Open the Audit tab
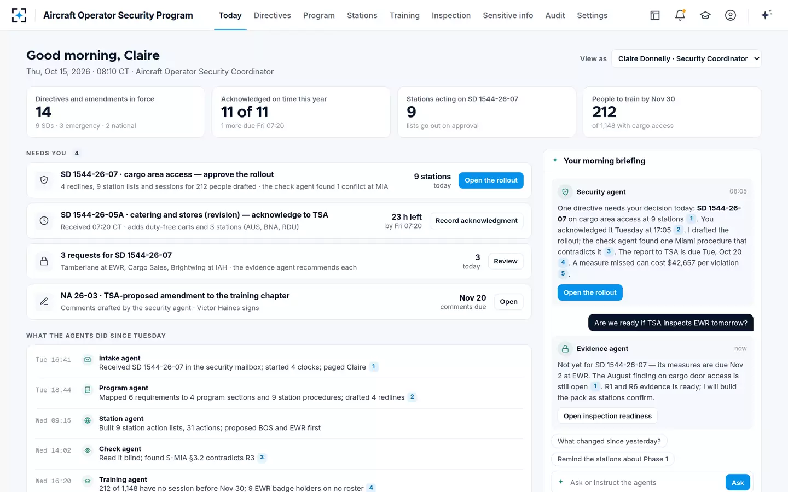This screenshot has height=492, width=788. (555, 15)
